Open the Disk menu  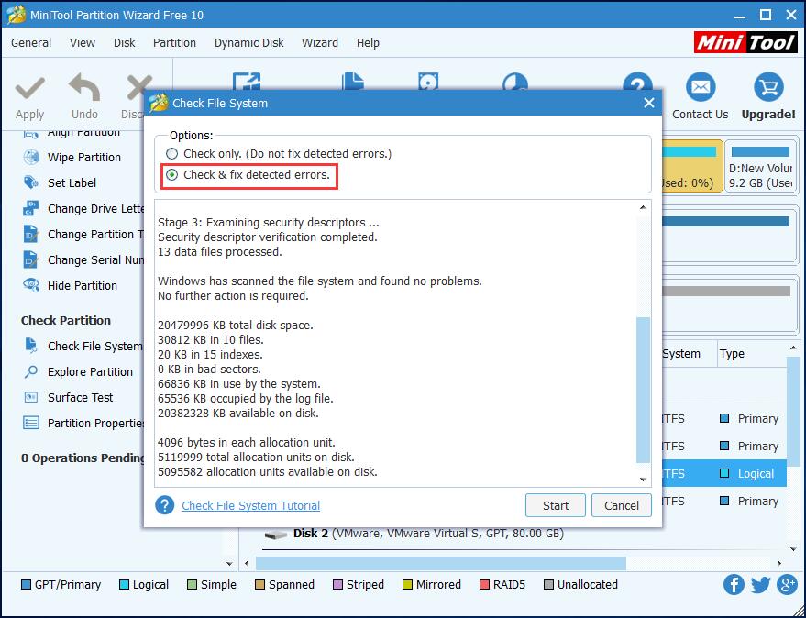pyautogui.click(x=125, y=43)
